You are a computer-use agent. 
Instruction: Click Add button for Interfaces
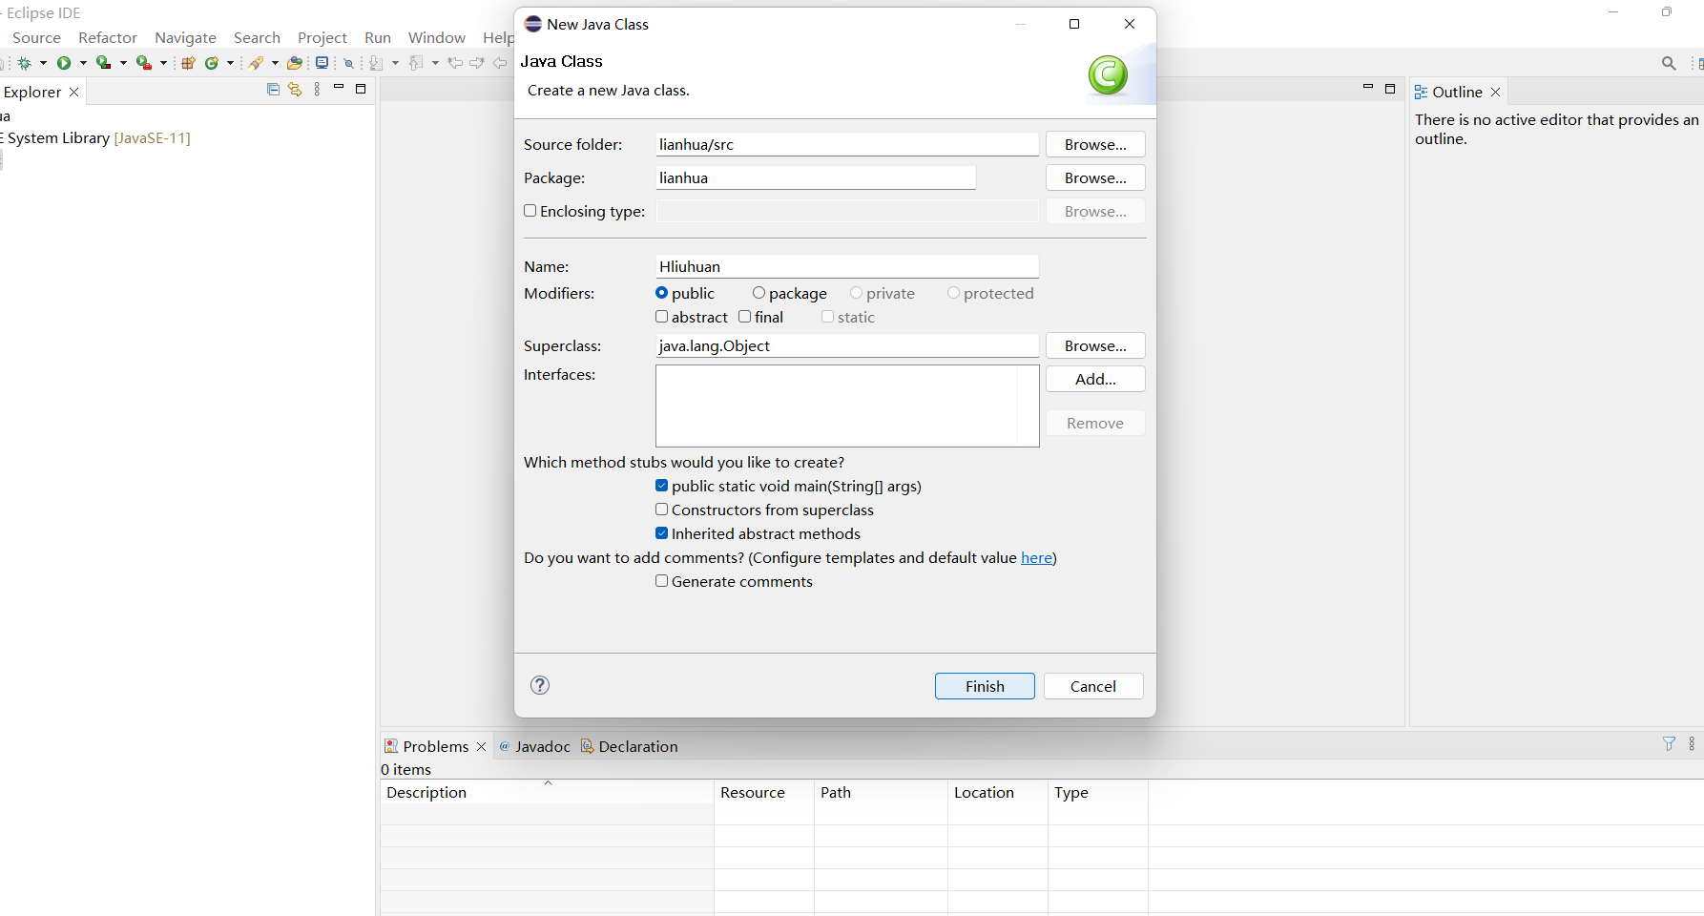[1095, 379]
